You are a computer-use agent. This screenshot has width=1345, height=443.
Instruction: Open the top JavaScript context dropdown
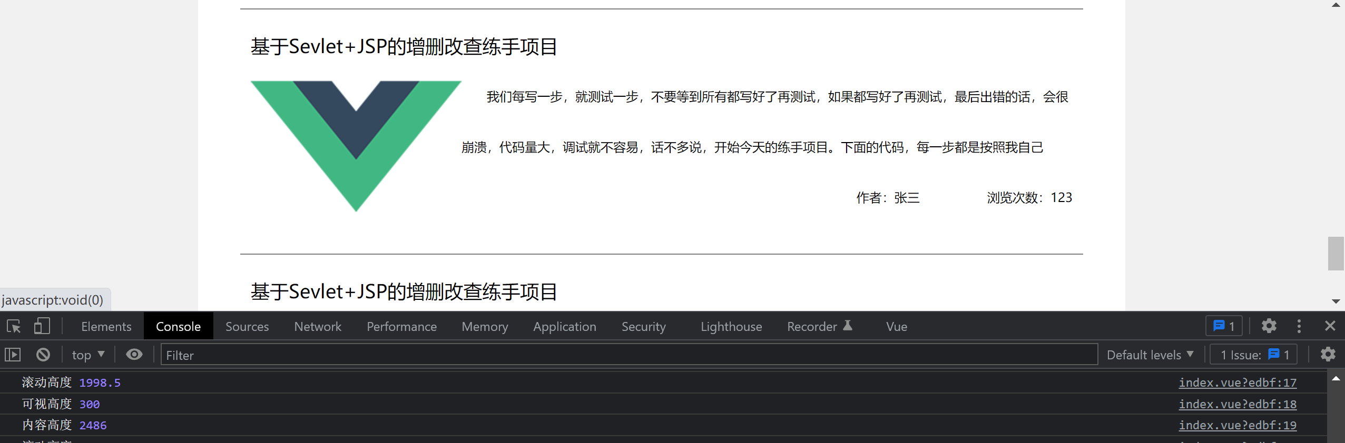coord(88,355)
